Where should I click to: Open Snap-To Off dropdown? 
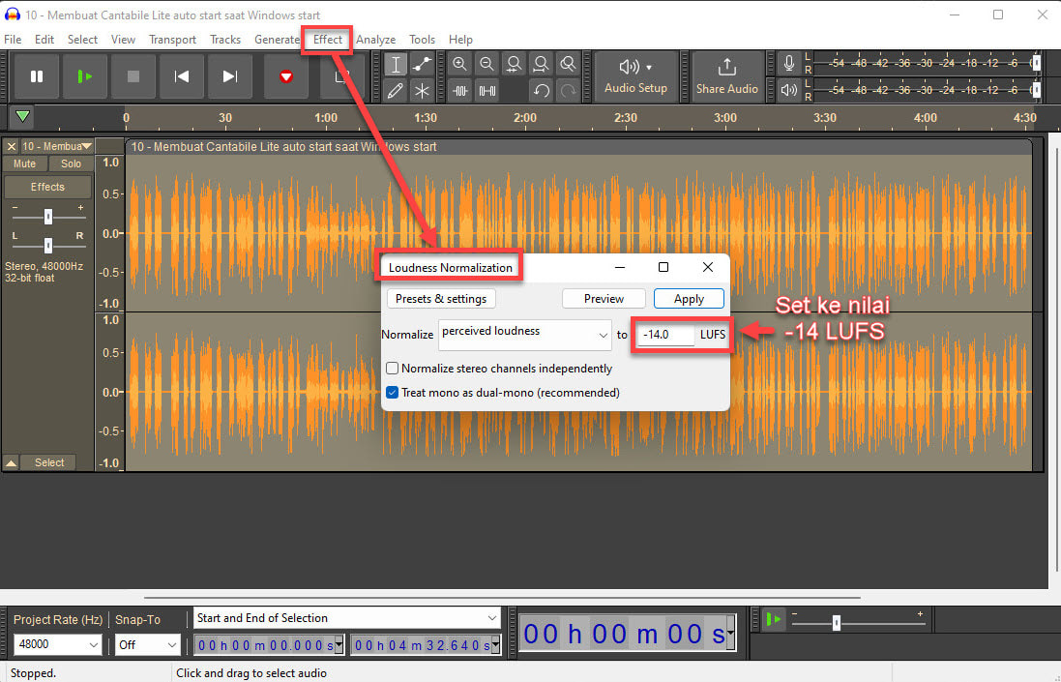(147, 645)
